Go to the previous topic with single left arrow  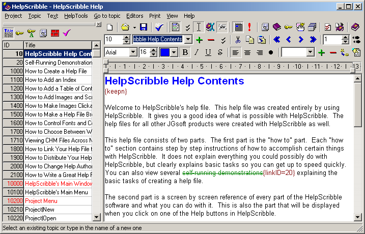(289, 40)
